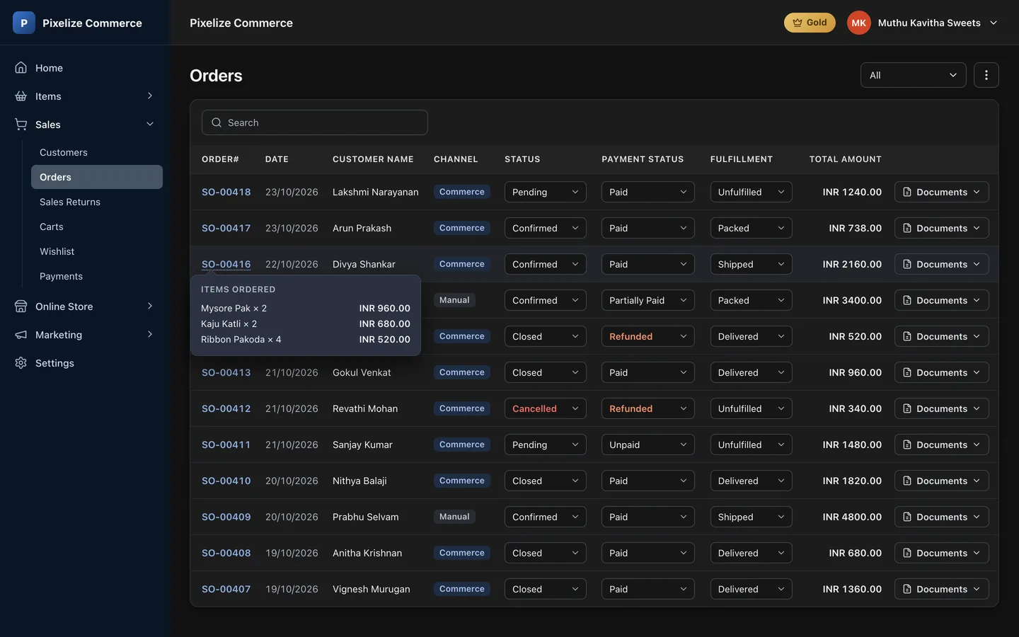
Task: Open order SO-00409 link
Action: [226, 517]
